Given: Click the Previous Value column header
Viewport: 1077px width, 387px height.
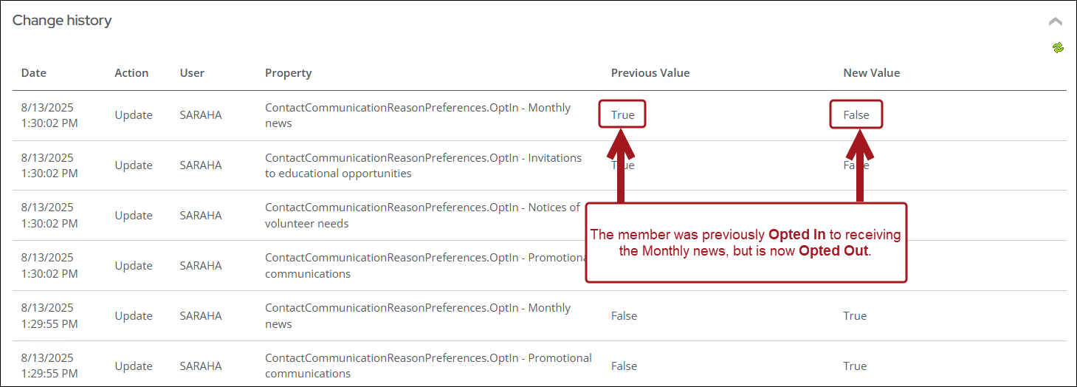Looking at the screenshot, I should (x=650, y=73).
